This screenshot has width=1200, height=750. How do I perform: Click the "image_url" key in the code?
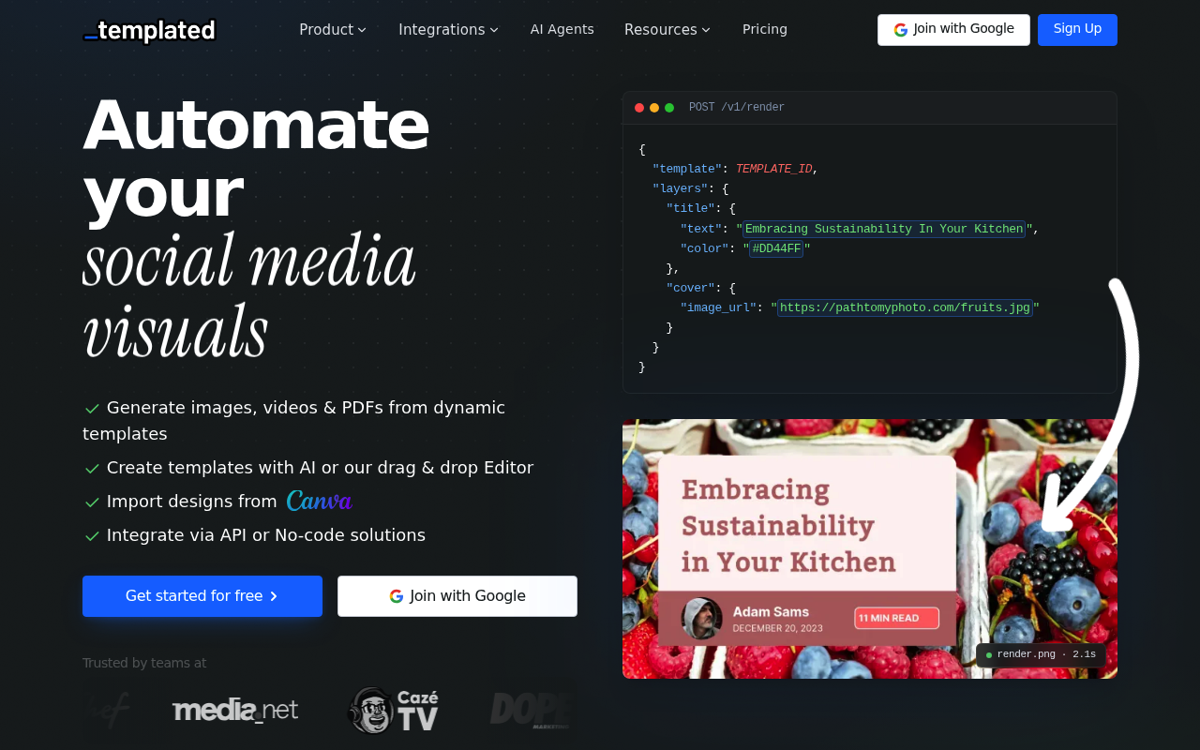coord(718,307)
